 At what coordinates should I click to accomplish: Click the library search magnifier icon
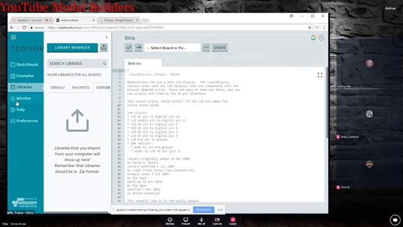coord(105,64)
